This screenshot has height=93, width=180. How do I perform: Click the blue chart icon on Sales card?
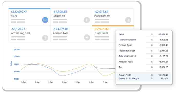click(x=45, y=20)
